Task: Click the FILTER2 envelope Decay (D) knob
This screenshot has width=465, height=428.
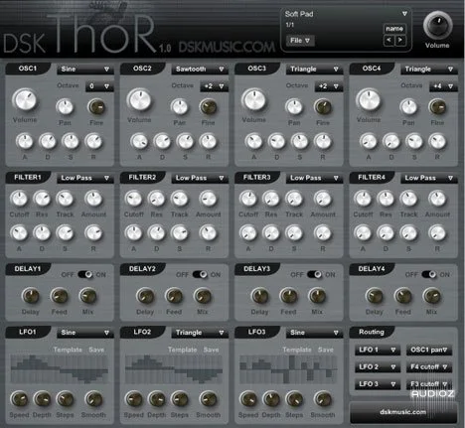Action: (x=156, y=233)
